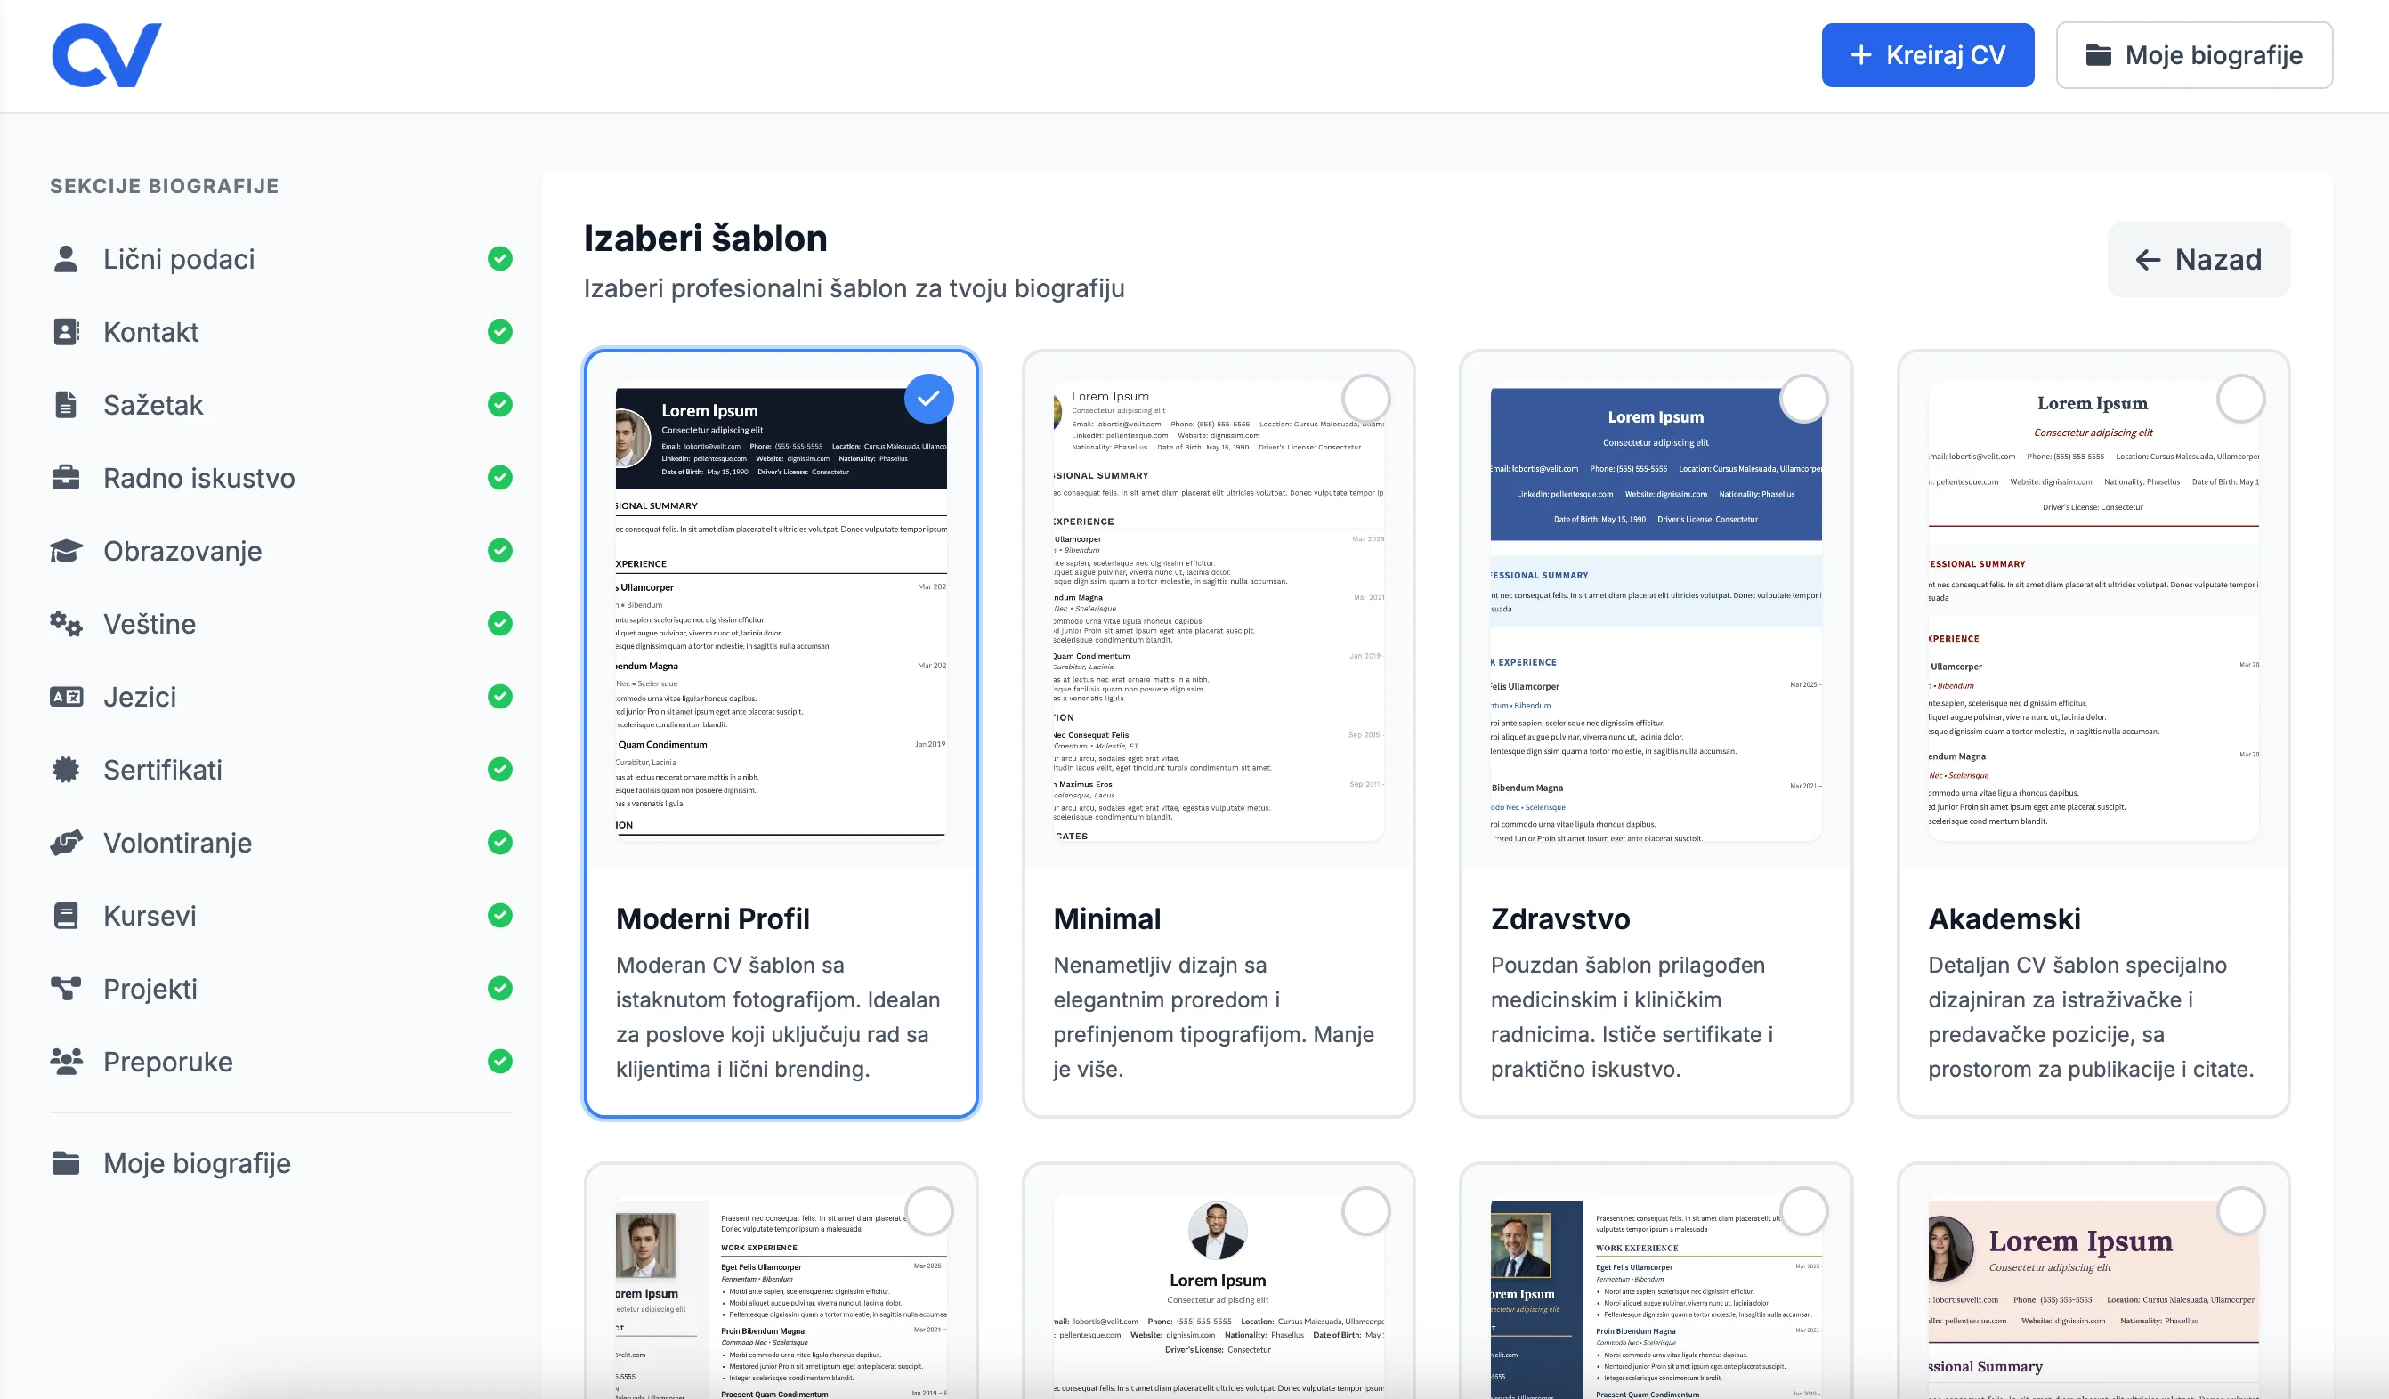Go back using the Nazad button
The height and width of the screenshot is (1399, 2389).
2198,260
